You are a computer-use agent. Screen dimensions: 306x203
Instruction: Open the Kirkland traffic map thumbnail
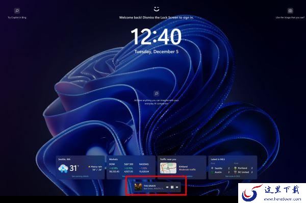(x=168, y=168)
